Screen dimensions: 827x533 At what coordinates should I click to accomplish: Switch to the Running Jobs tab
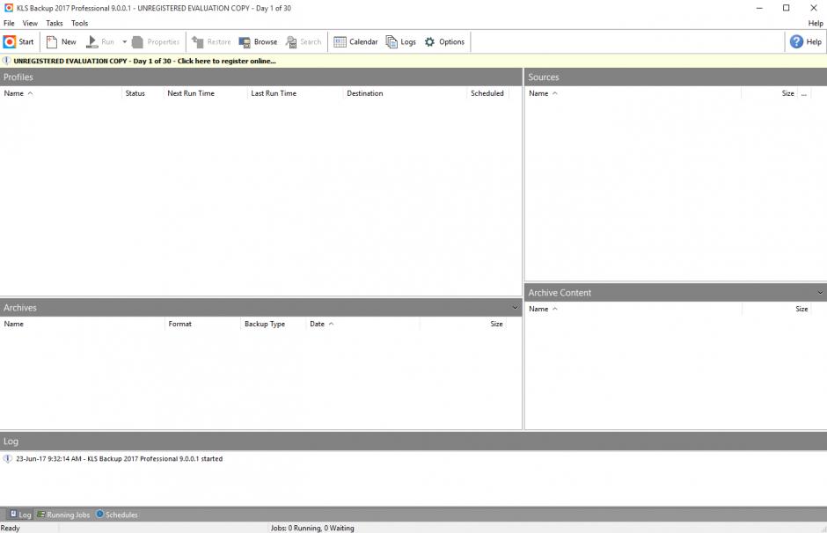[x=62, y=515]
